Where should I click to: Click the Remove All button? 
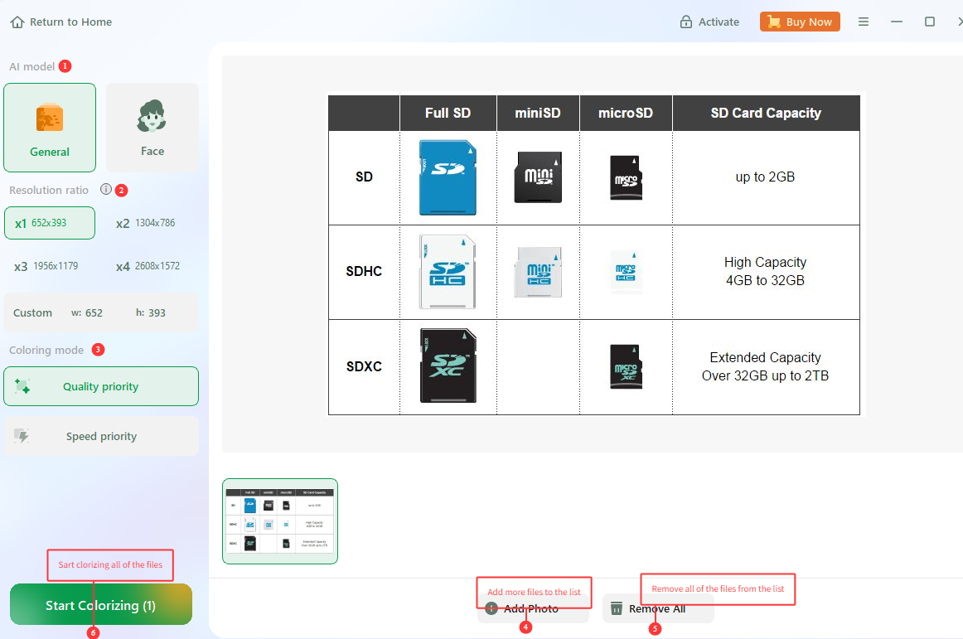658,608
